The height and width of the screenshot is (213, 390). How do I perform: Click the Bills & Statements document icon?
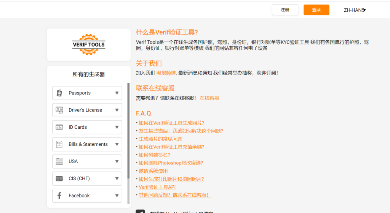click(59, 144)
